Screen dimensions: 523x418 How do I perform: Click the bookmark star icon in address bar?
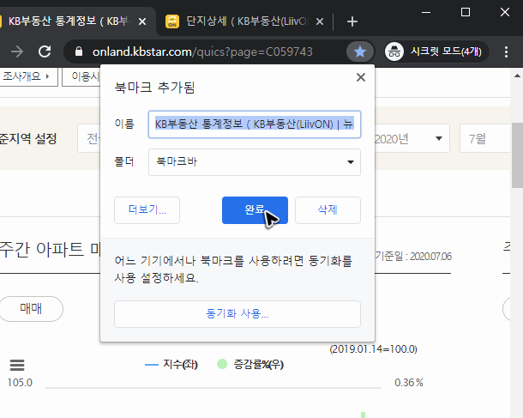pos(360,51)
